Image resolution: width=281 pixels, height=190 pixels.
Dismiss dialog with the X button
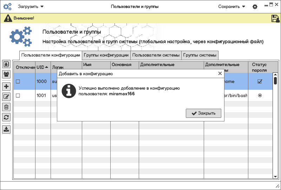tap(220, 74)
